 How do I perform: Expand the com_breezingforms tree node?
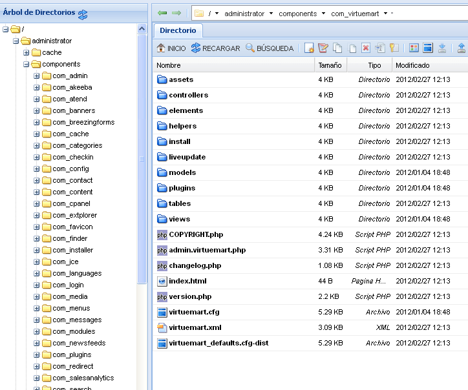(x=36, y=122)
